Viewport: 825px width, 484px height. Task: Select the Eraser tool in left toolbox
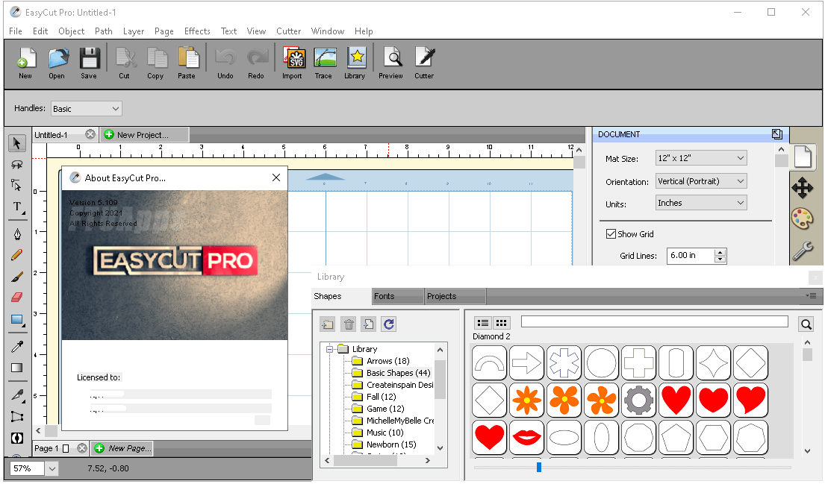point(17,297)
